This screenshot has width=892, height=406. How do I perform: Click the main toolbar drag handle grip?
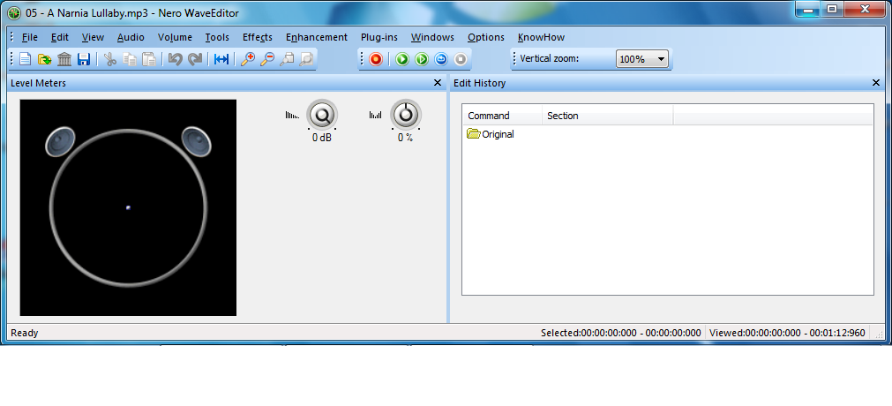click(x=12, y=59)
